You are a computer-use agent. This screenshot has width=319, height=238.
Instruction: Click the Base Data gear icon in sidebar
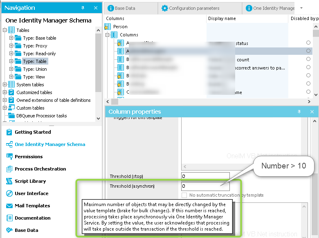pyautogui.click(x=9, y=230)
